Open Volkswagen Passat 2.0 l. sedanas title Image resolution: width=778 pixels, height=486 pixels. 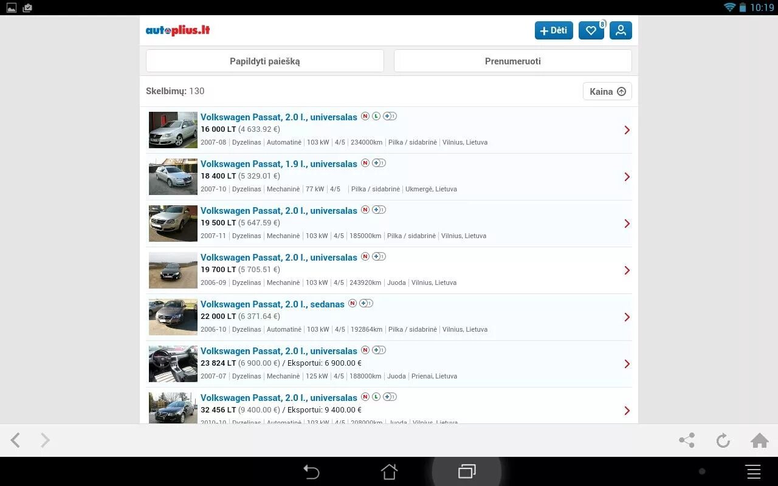(272, 304)
